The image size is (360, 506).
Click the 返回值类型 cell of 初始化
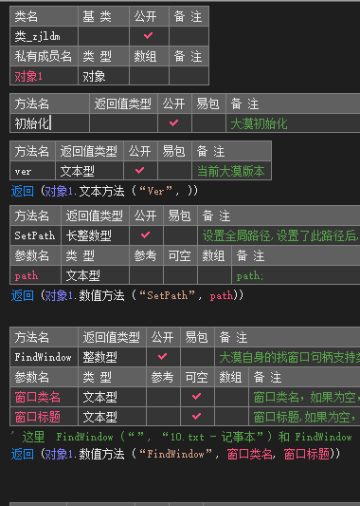(x=123, y=123)
